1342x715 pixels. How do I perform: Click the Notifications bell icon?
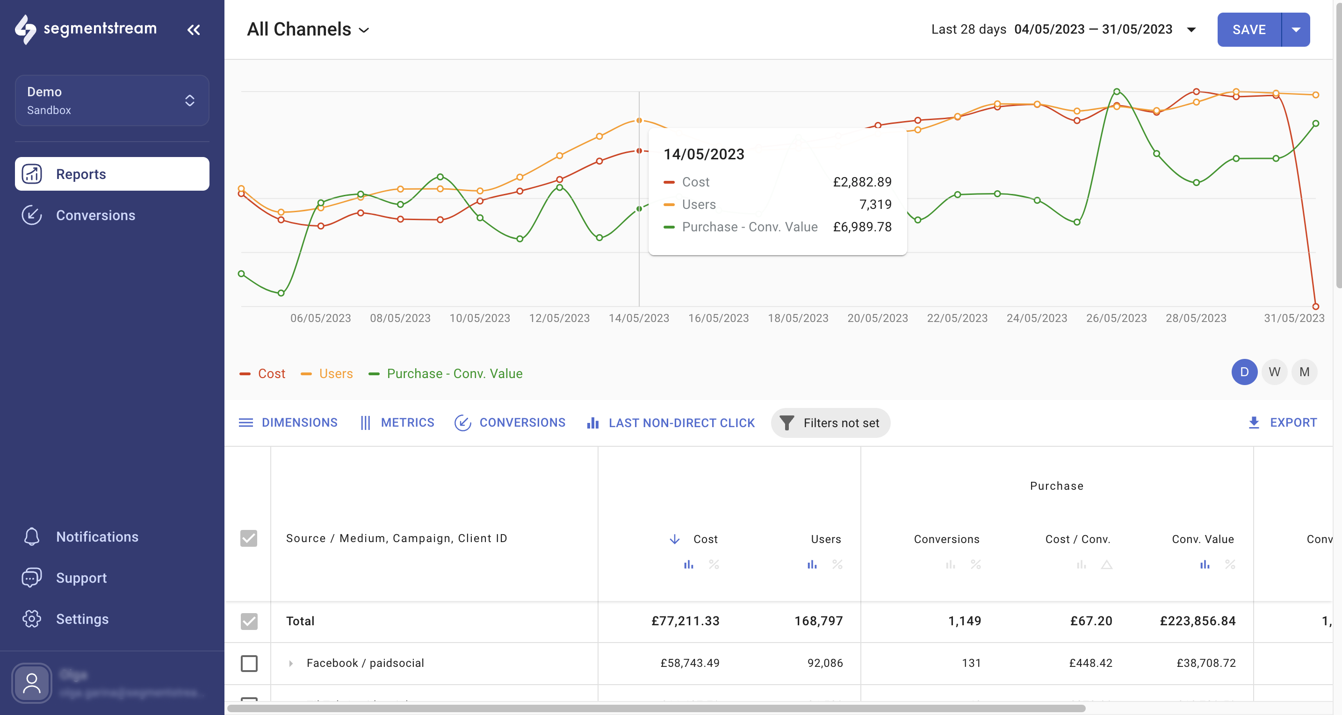point(31,537)
